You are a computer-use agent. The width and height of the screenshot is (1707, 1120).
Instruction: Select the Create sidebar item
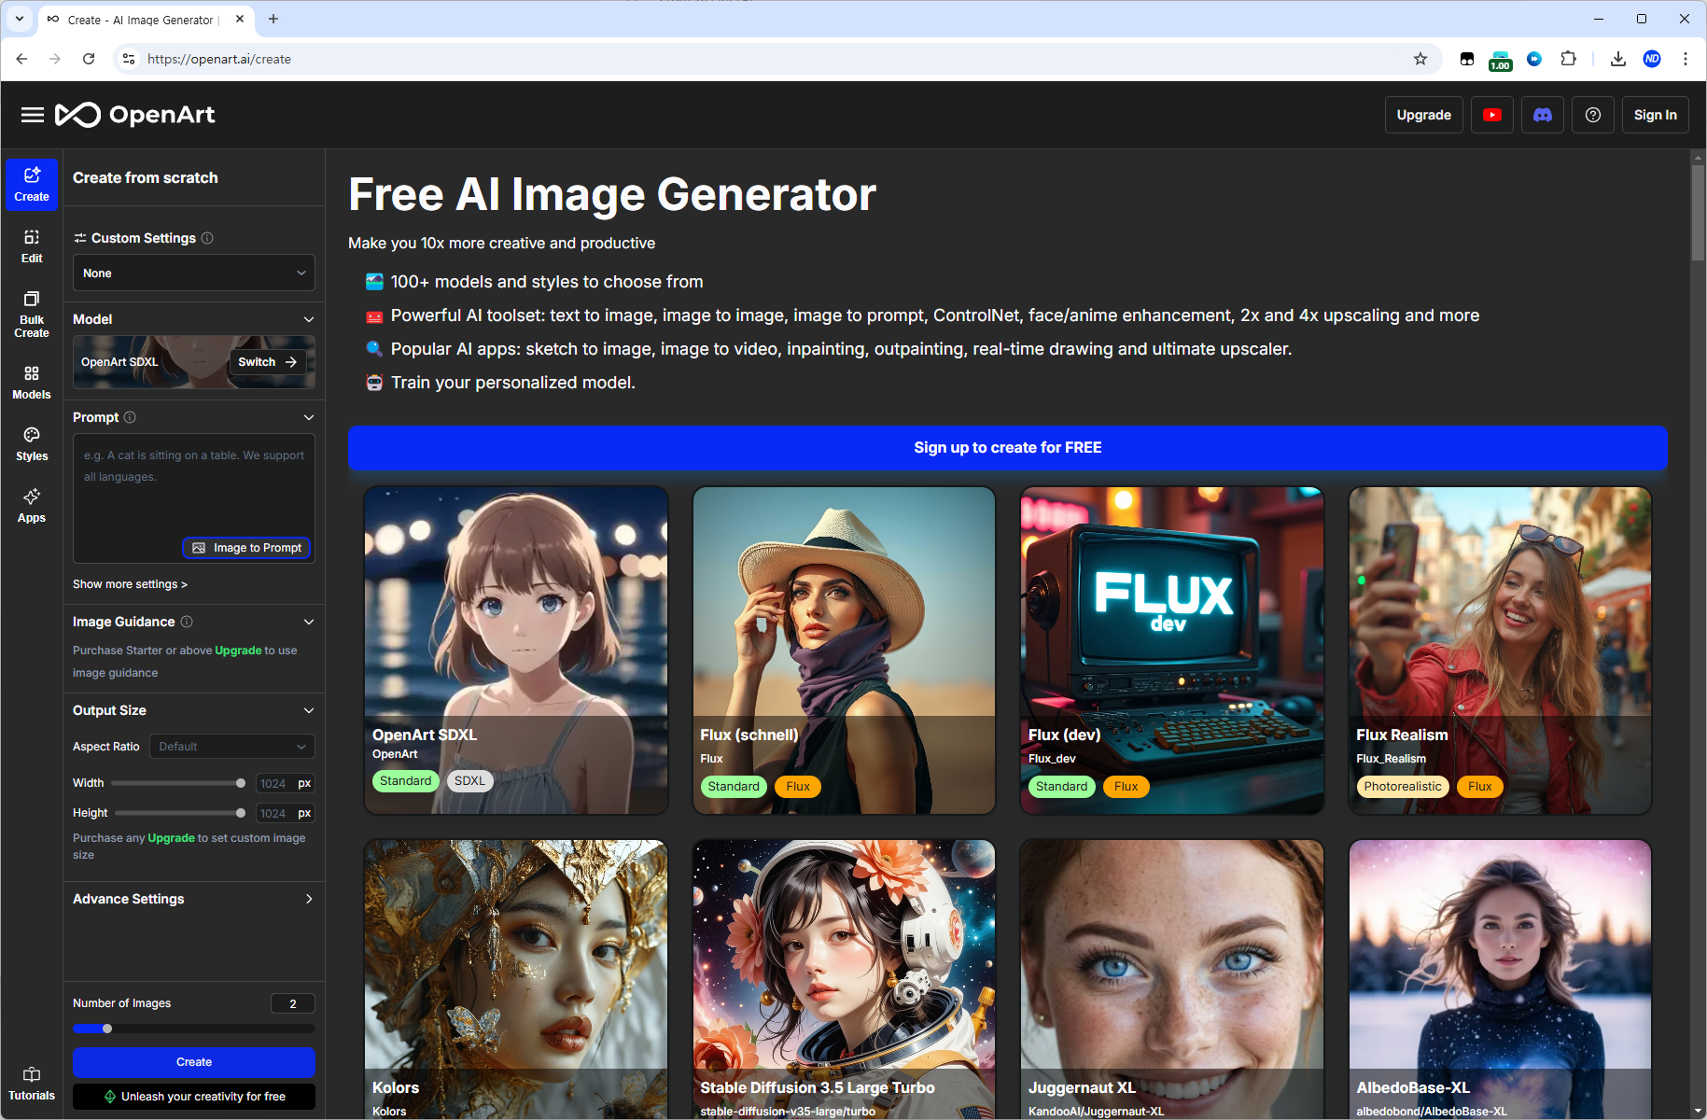32,185
